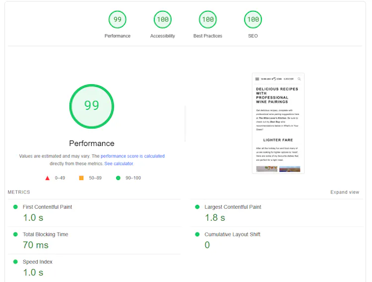This screenshot has width=372, height=282.
Task: Select the Cumulative Layout Shift metric label
Action: click(232, 235)
